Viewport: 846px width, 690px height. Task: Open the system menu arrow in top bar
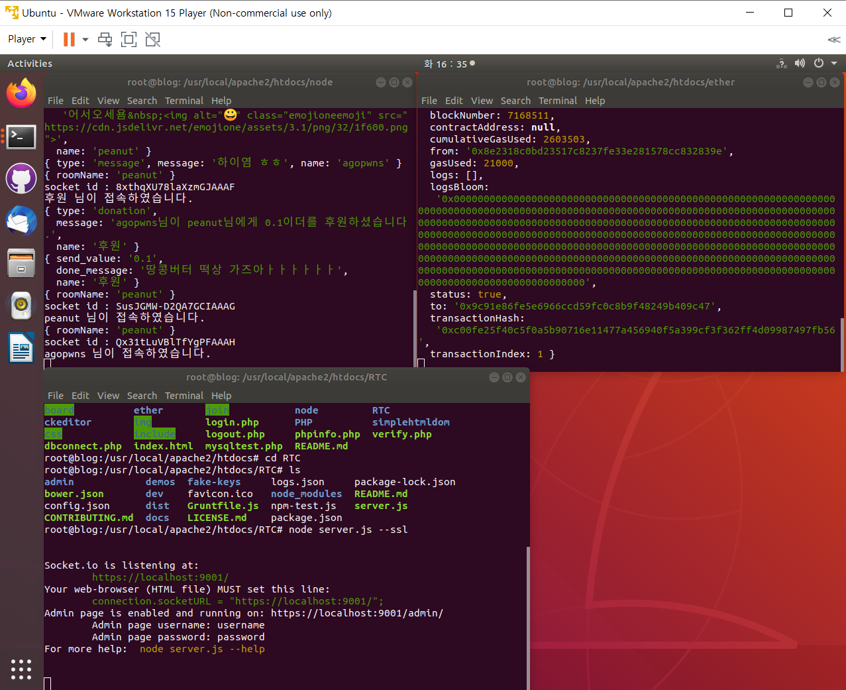834,64
